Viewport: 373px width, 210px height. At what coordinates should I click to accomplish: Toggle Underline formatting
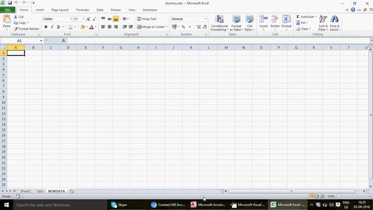click(58, 27)
